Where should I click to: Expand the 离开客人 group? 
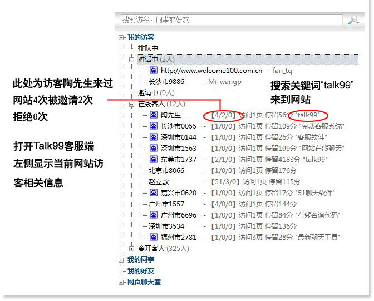(131, 249)
